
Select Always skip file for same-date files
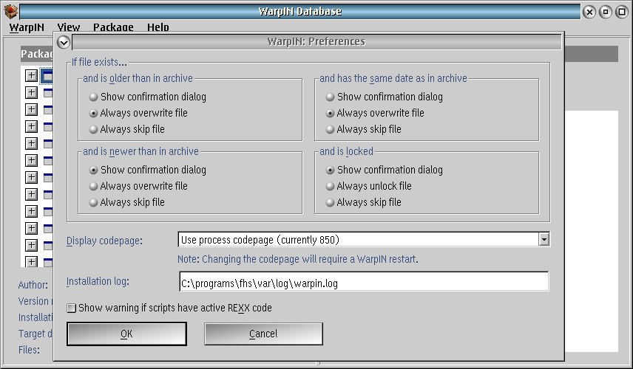click(330, 129)
